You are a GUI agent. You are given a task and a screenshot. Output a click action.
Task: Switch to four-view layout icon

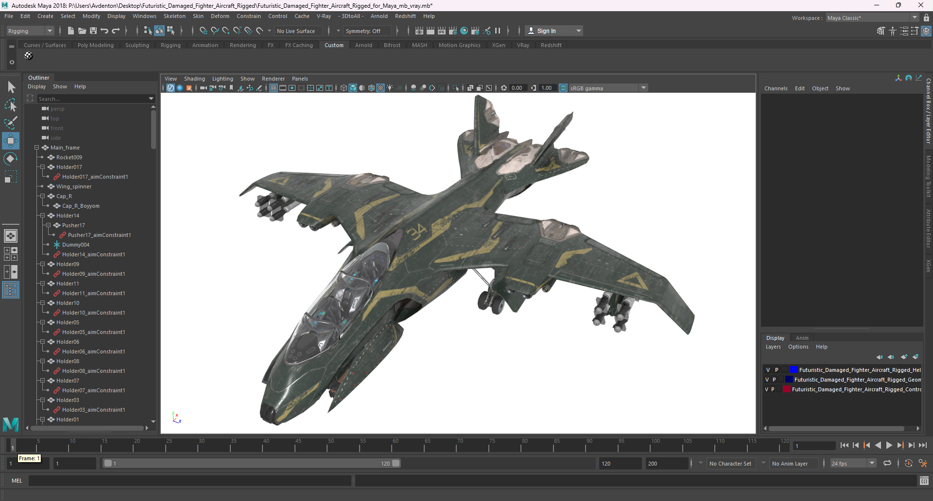click(11, 254)
